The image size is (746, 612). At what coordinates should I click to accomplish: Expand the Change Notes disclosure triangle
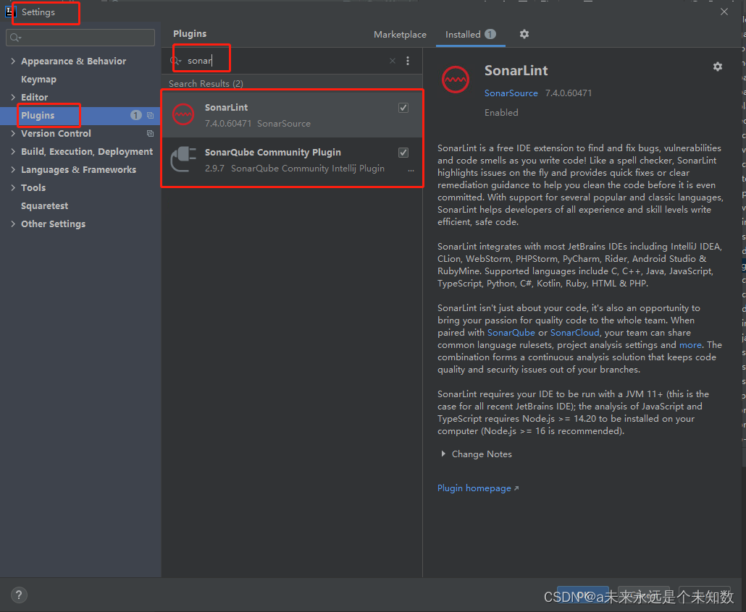click(x=444, y=454)
